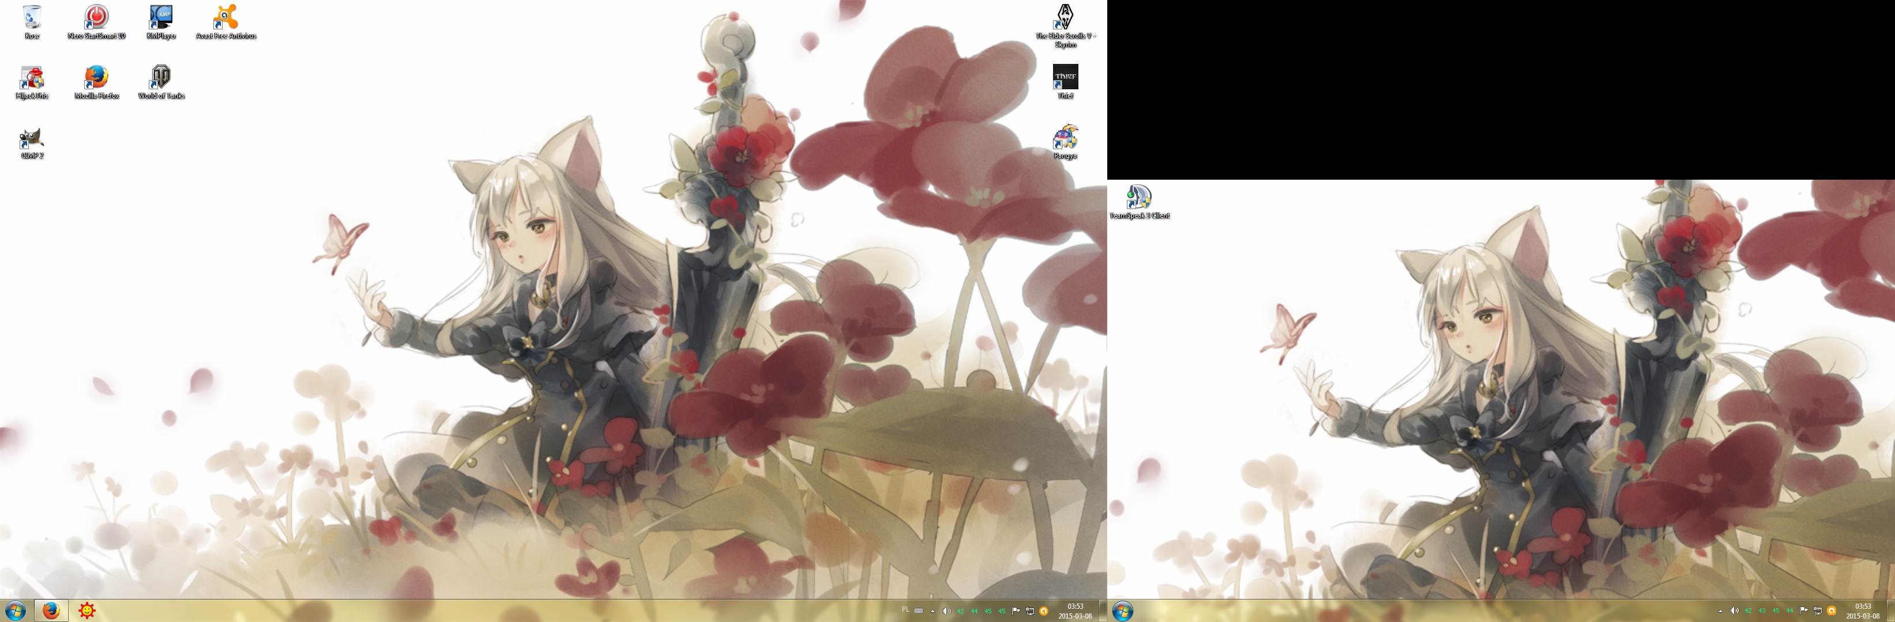Image resolution: width=1895 pixels, height=622 pixels.
Task: Open network icon on primary taskbar
Action: tap(1031, 611)
